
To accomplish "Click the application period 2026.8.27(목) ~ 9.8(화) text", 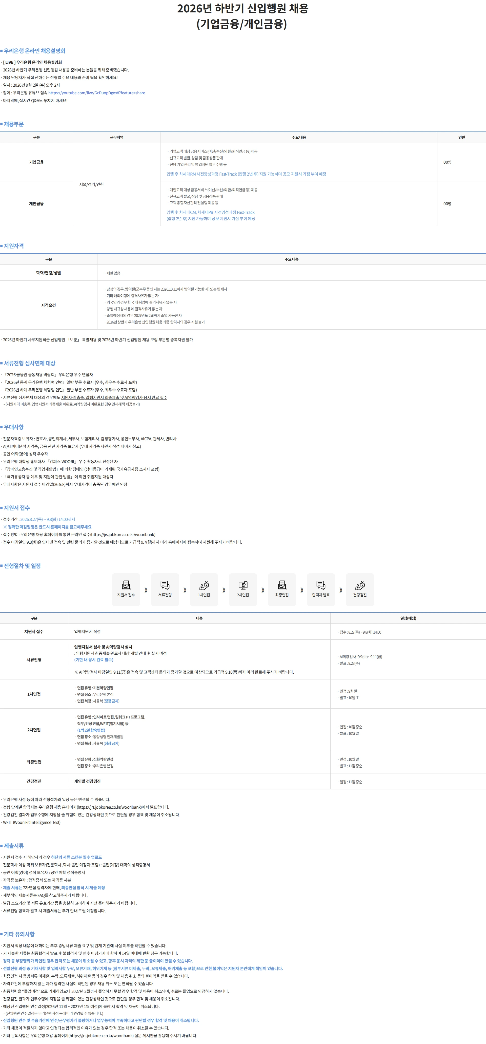I will click(47, 520).
